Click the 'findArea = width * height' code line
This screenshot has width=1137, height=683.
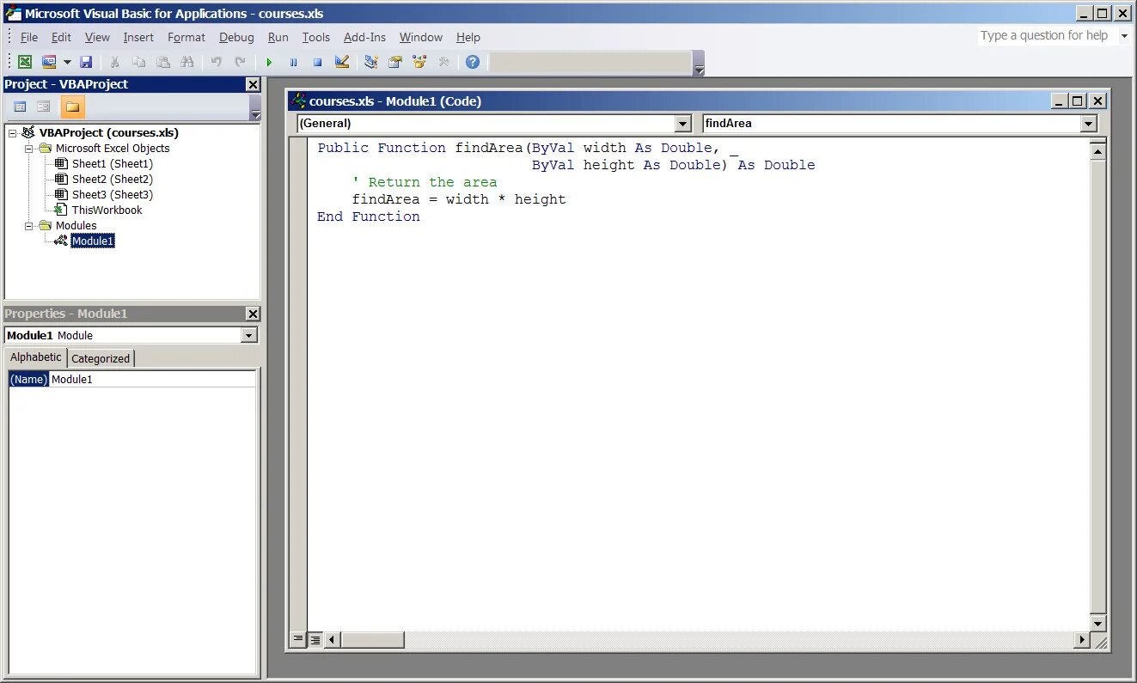point(459,199)
